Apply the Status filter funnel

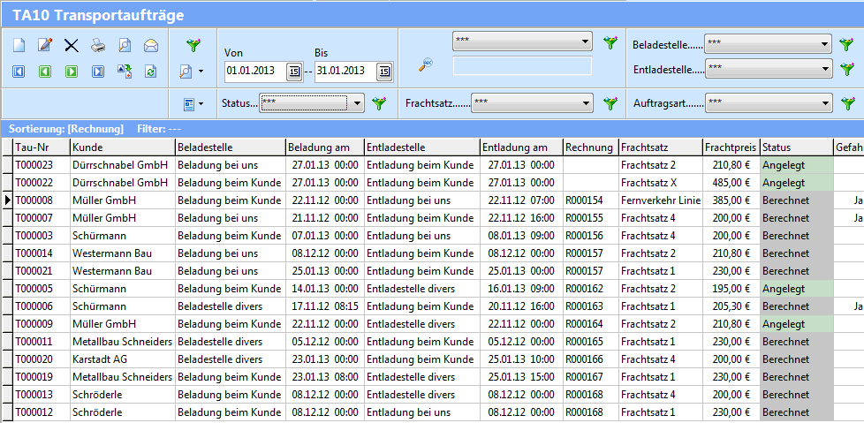tap(379, 103)
